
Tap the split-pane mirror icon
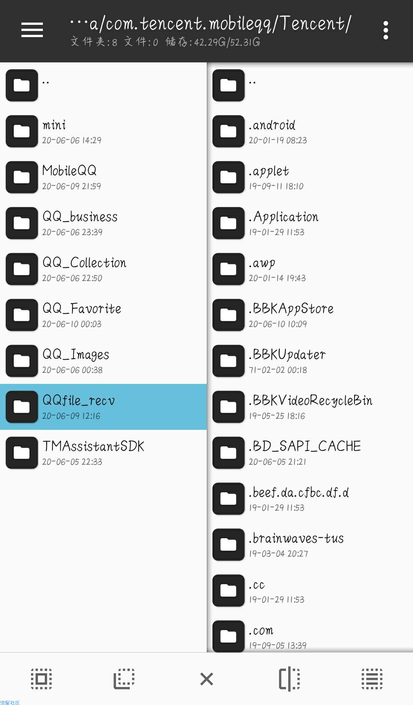tap(289, 679)
